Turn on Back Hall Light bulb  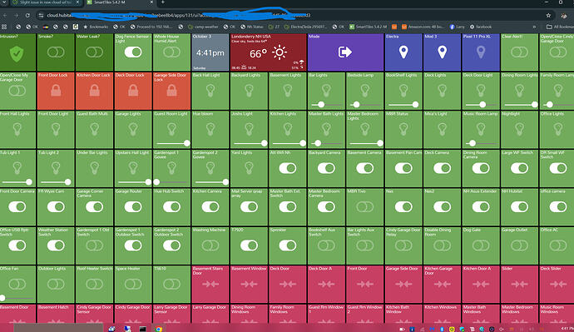coord(210,91)
